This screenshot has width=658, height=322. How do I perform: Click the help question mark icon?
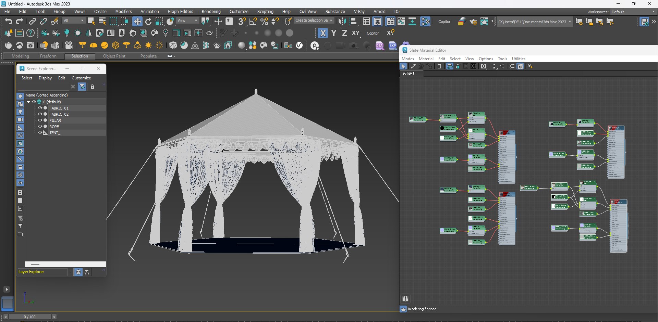point(31,33)
